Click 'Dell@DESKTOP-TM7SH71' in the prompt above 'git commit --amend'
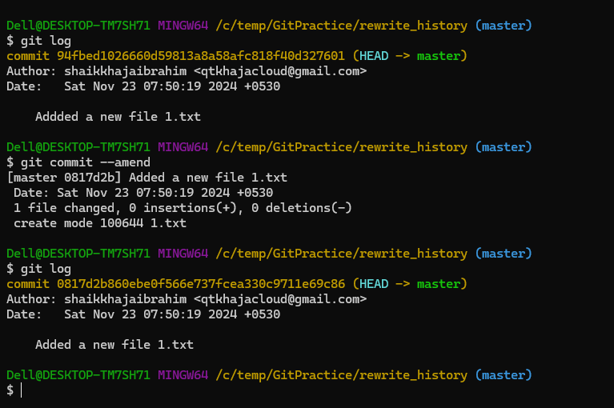The height and width of the screenshot is (408, 614). point(78,147)
